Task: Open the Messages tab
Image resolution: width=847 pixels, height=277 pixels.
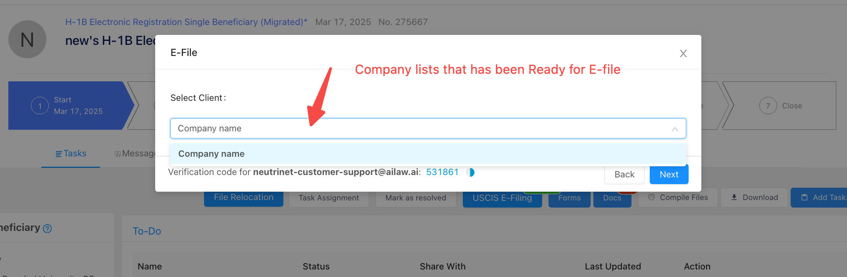Action: pyautogui.click(x=135, y=154)
